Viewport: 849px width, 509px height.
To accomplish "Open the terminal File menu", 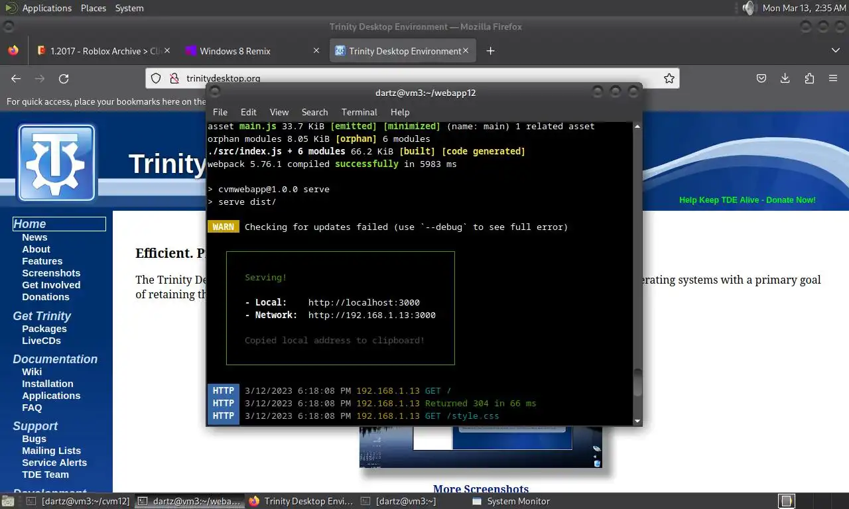I will 220,112.
